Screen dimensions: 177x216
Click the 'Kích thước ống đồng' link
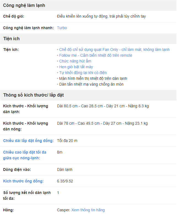(23, 181)
